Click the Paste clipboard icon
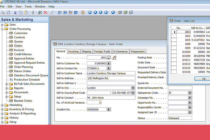The image size is (210, 140). tap(26, 13)
